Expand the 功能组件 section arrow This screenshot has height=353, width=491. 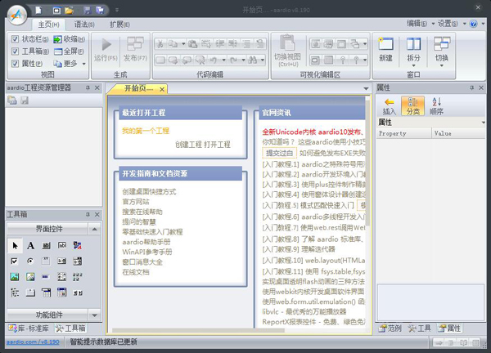coord(94,315)
